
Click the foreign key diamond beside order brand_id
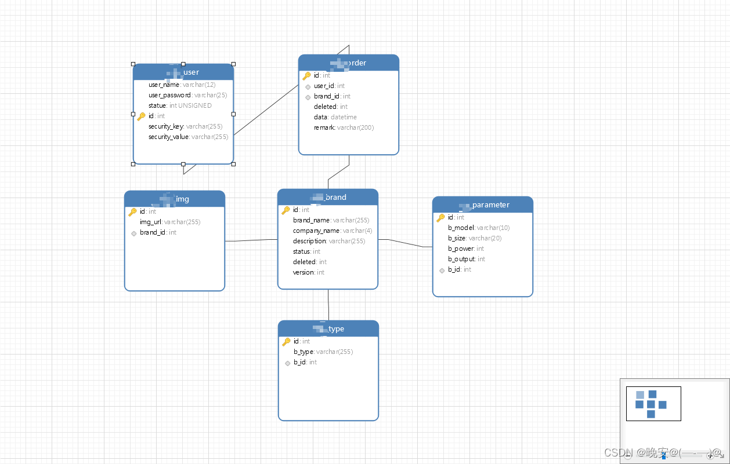(308, 97)
